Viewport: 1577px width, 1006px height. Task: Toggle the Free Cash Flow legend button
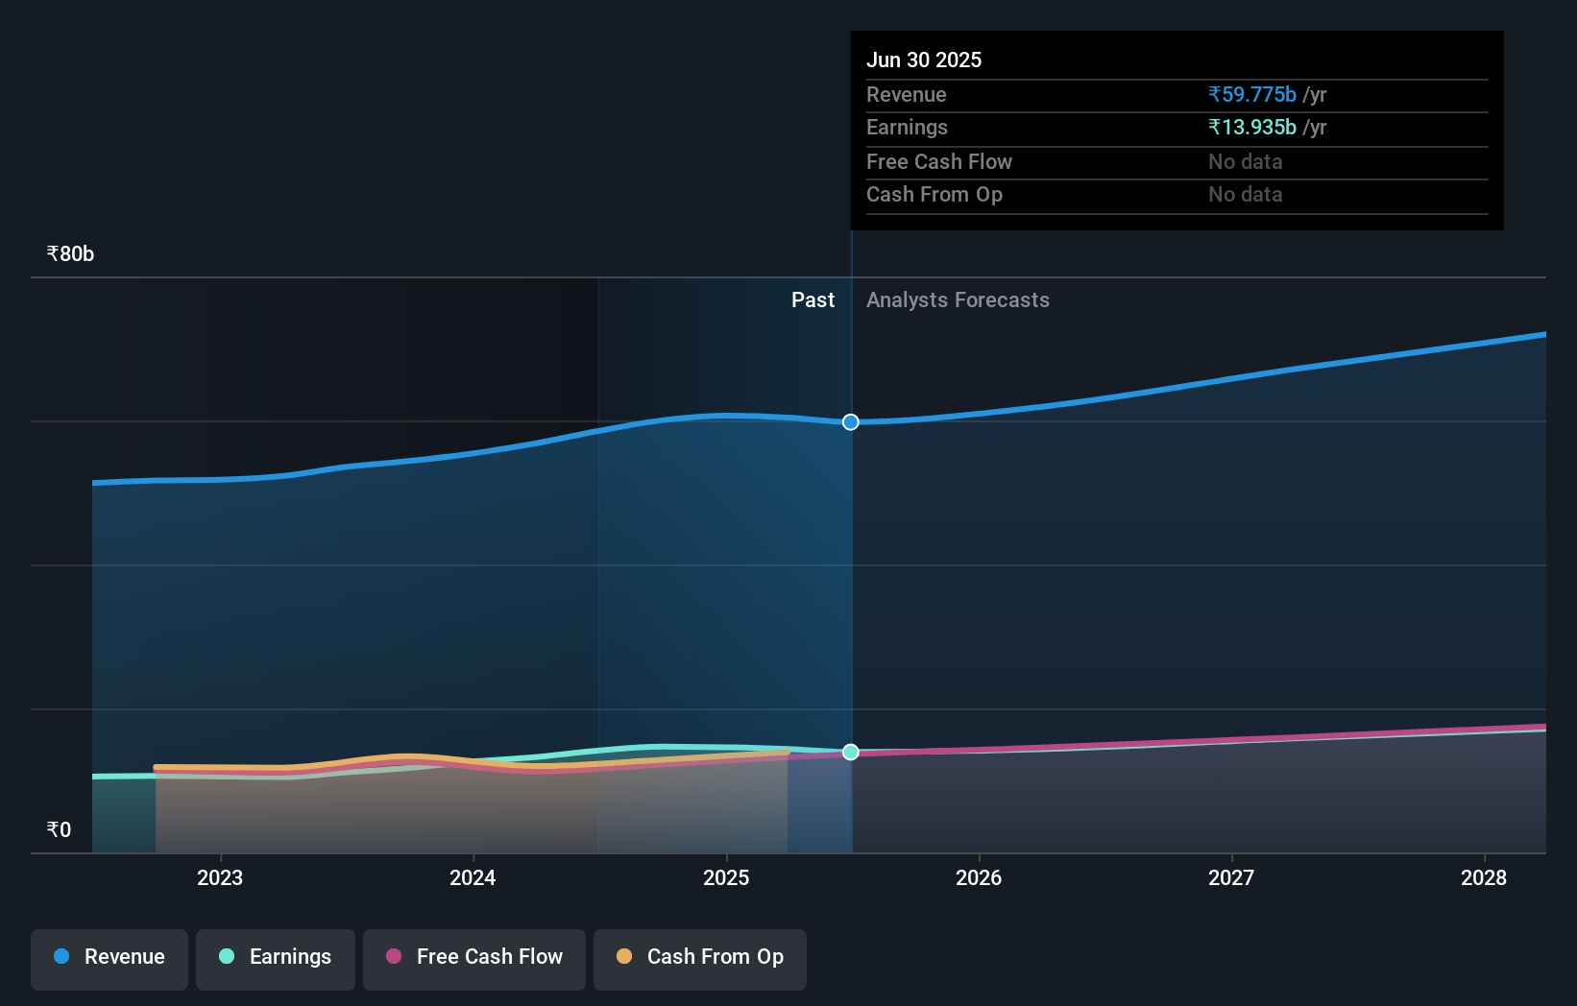474,959
